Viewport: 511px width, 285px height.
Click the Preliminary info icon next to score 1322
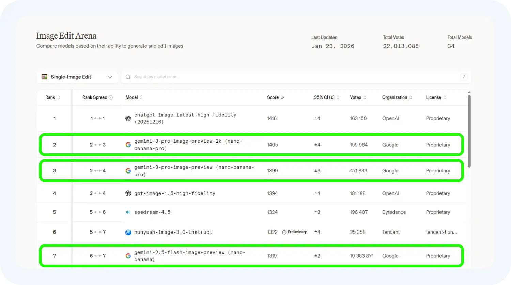coord(284,232)
